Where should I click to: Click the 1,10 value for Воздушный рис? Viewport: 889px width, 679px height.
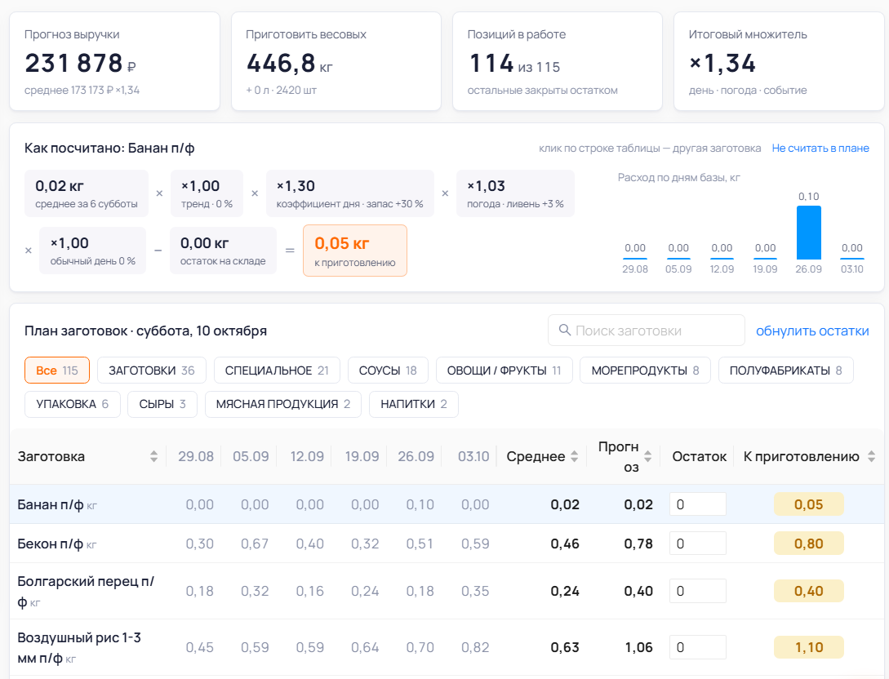808,647
